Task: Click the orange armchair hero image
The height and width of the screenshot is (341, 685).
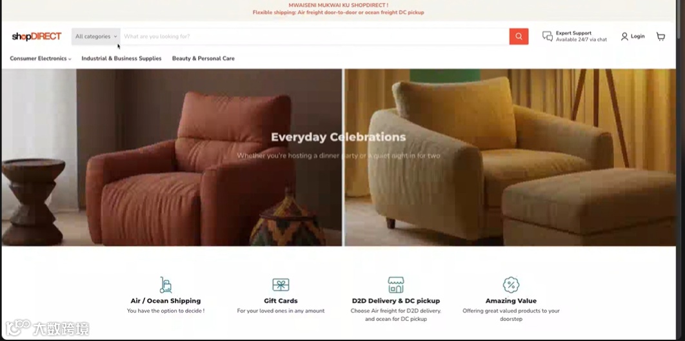Action: pos(172,158)
